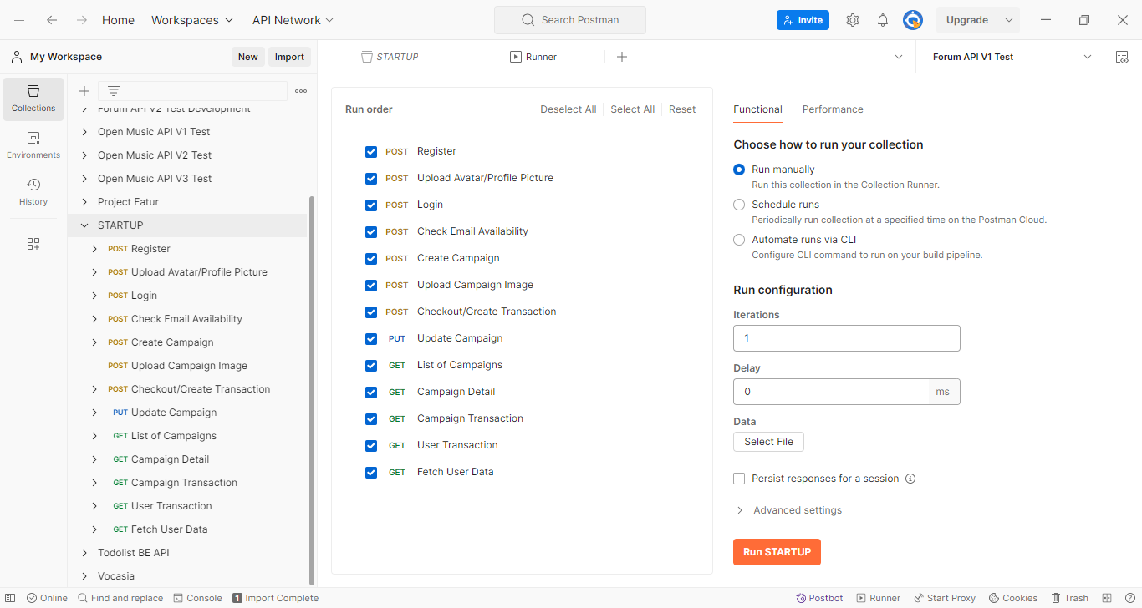Click Deselect All in run order
This screenshot has height=608, width=1142.
[568, 109]
